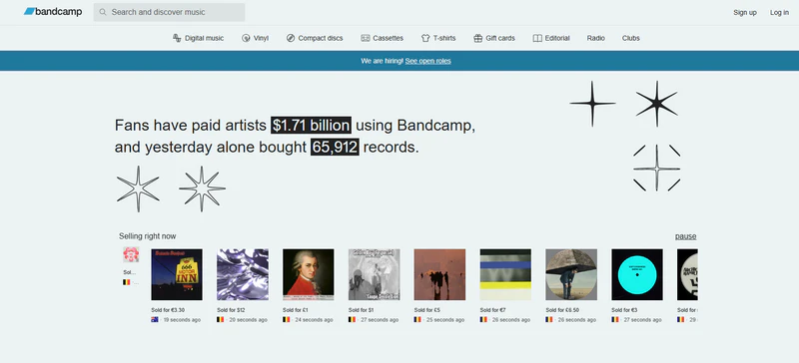The image size is (799, 363).
Task: Click the '65,912' highlighted record count
Action: tap(335, 148)
